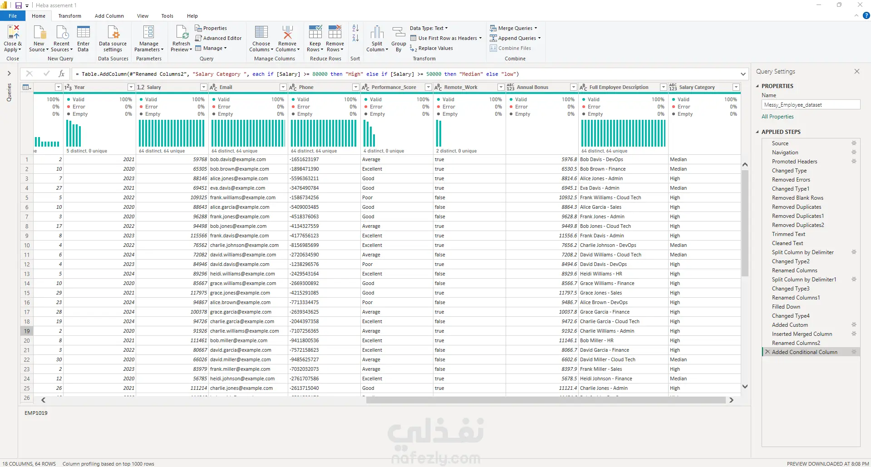871x467 pixels.
Task: Collapse the APPLIED STEPS section
Action: [757, 132]
